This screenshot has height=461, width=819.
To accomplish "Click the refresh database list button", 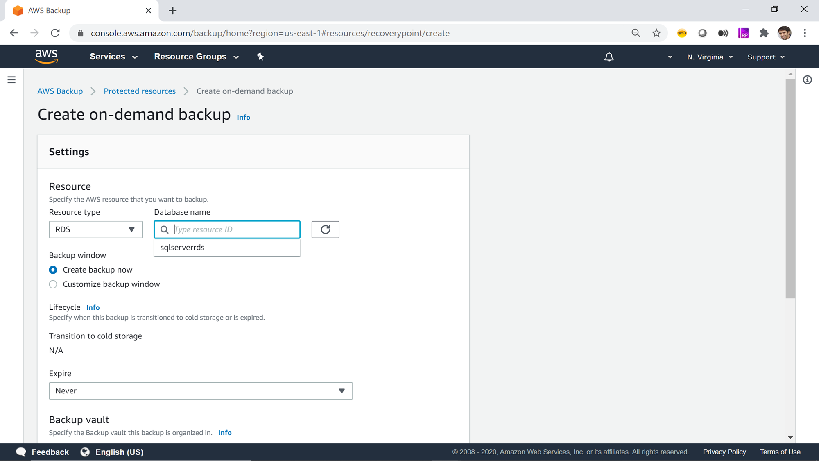I will pos(325,229).
